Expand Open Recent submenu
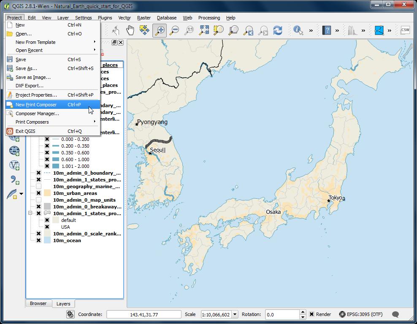Image resolution: width=417 pixels, height=324 pixels. (53, 50)
